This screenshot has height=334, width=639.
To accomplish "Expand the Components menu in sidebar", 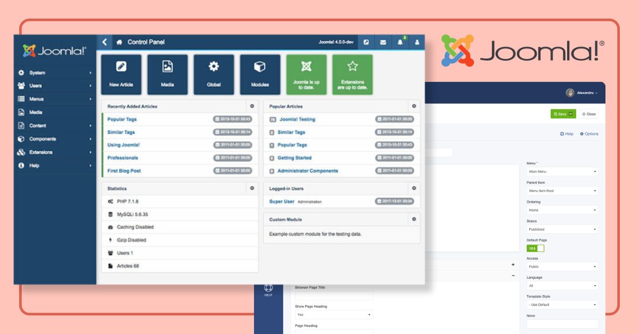I will (x=55, y=139).
